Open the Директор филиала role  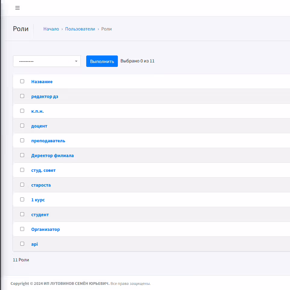coord(52,156)
